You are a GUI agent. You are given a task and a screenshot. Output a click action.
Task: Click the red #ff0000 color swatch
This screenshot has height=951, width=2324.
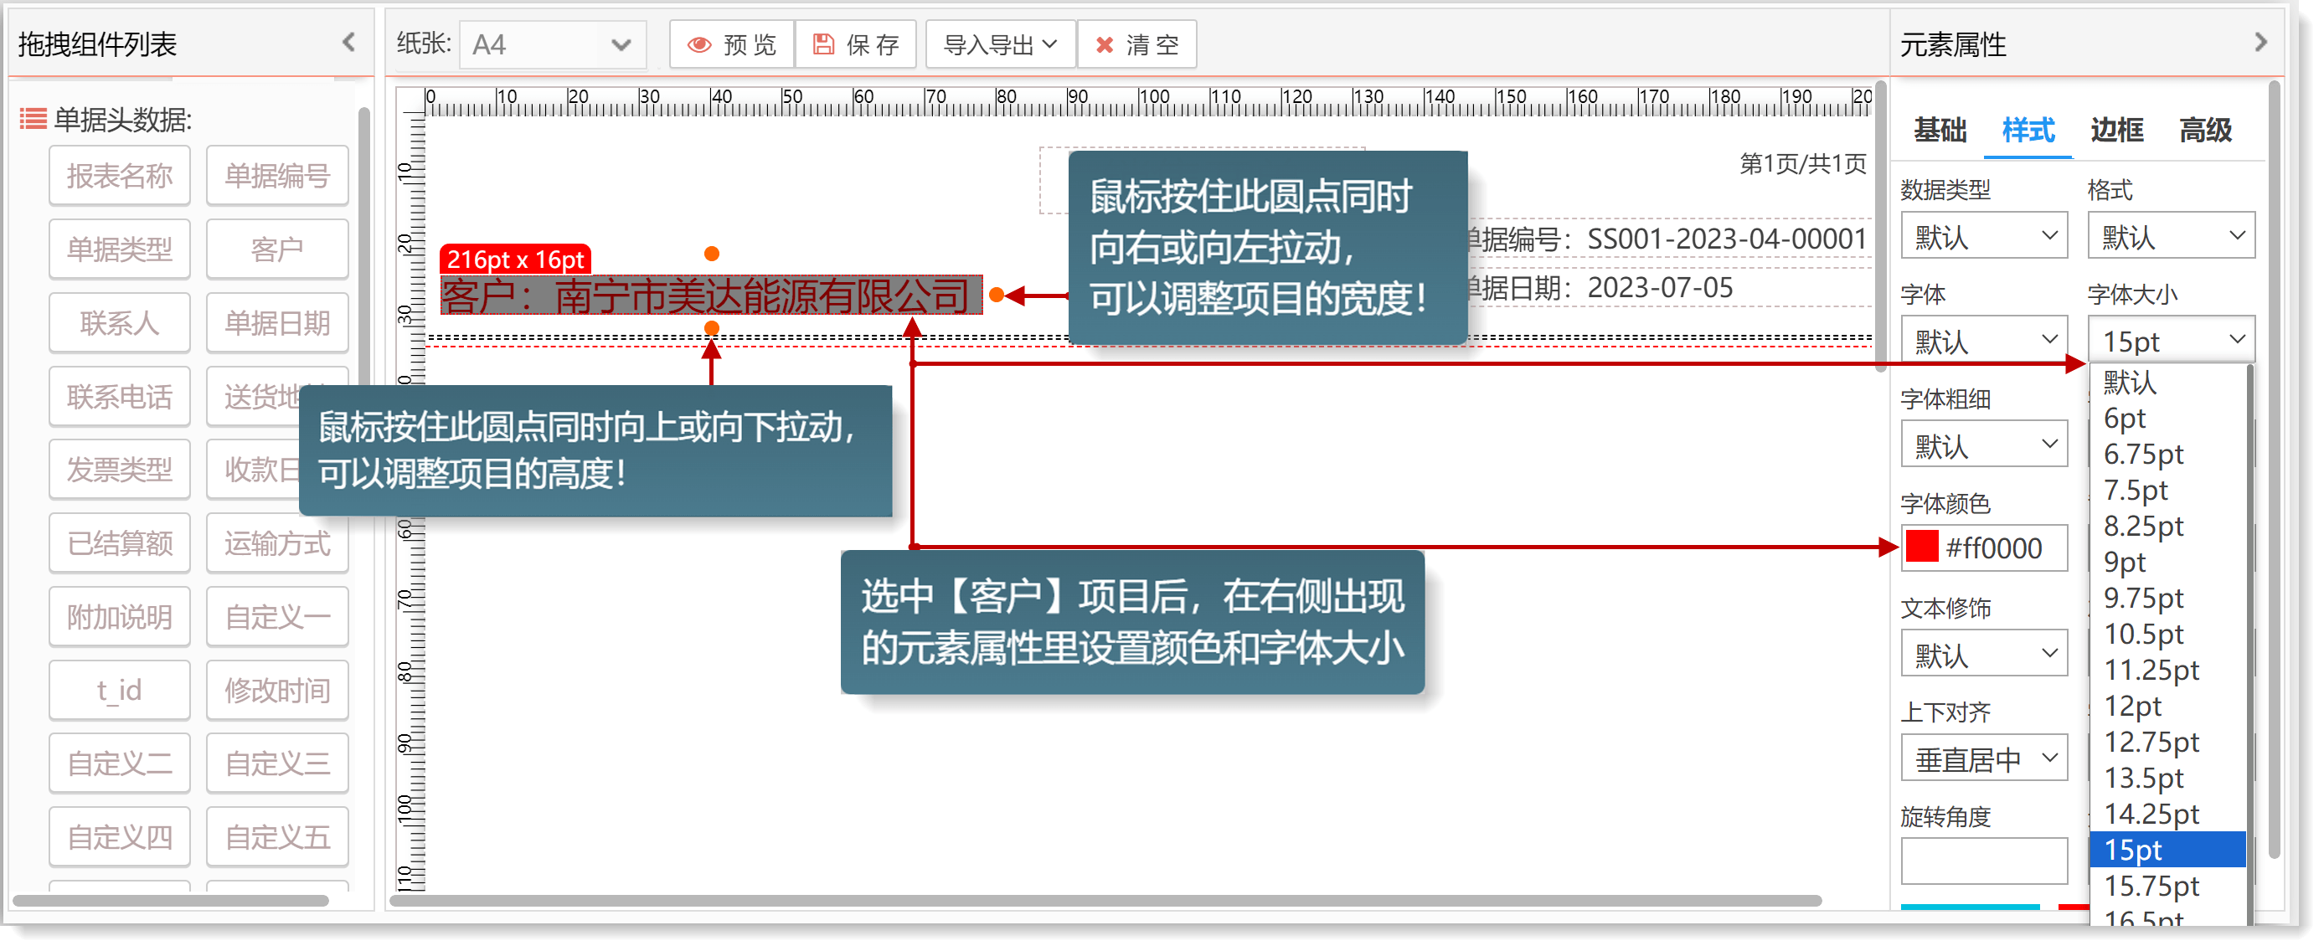[x=1922, y=547]
